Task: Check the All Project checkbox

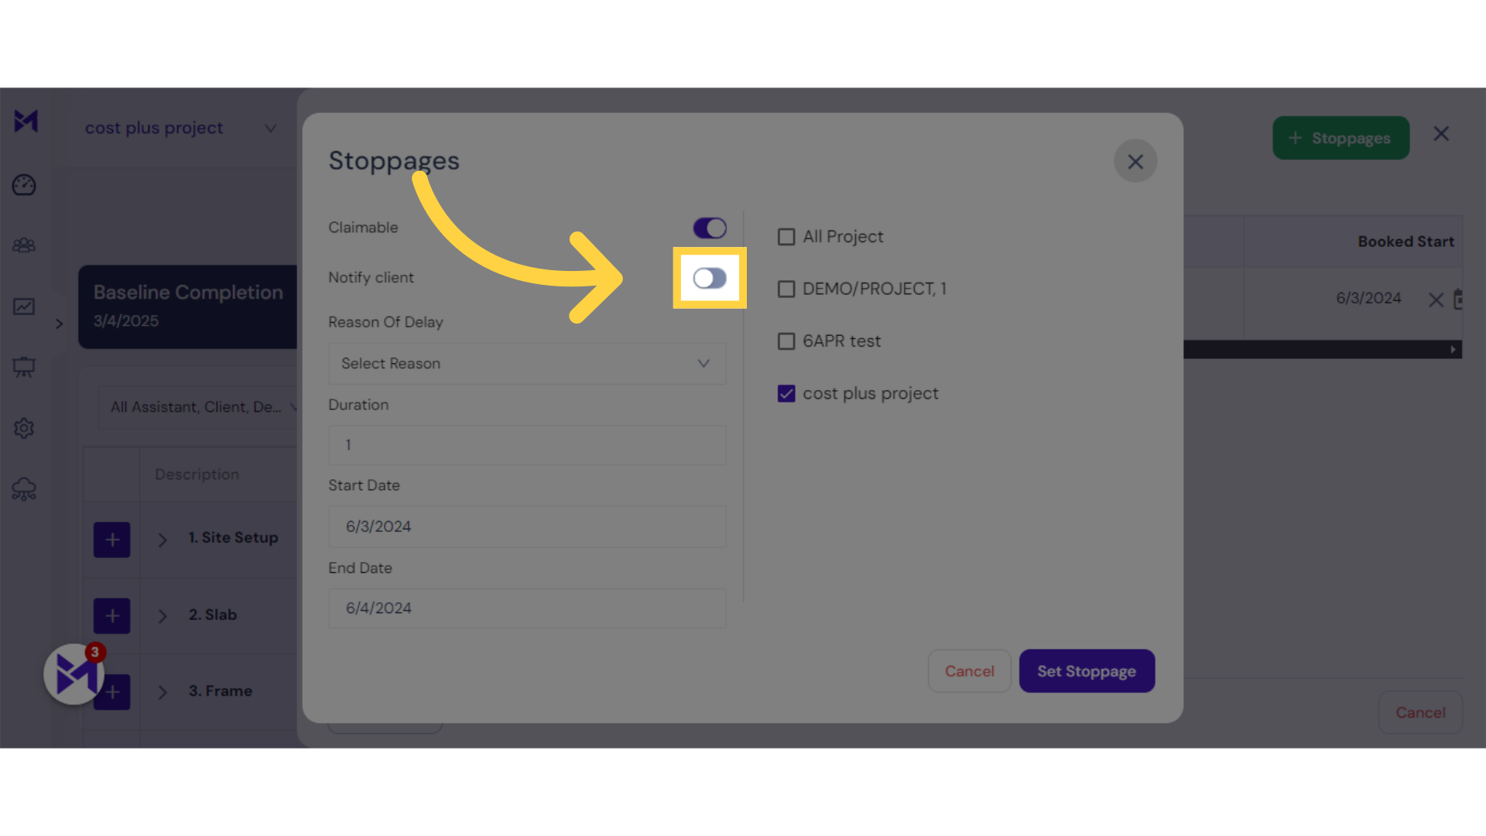Action: click(x=786, y=236)
